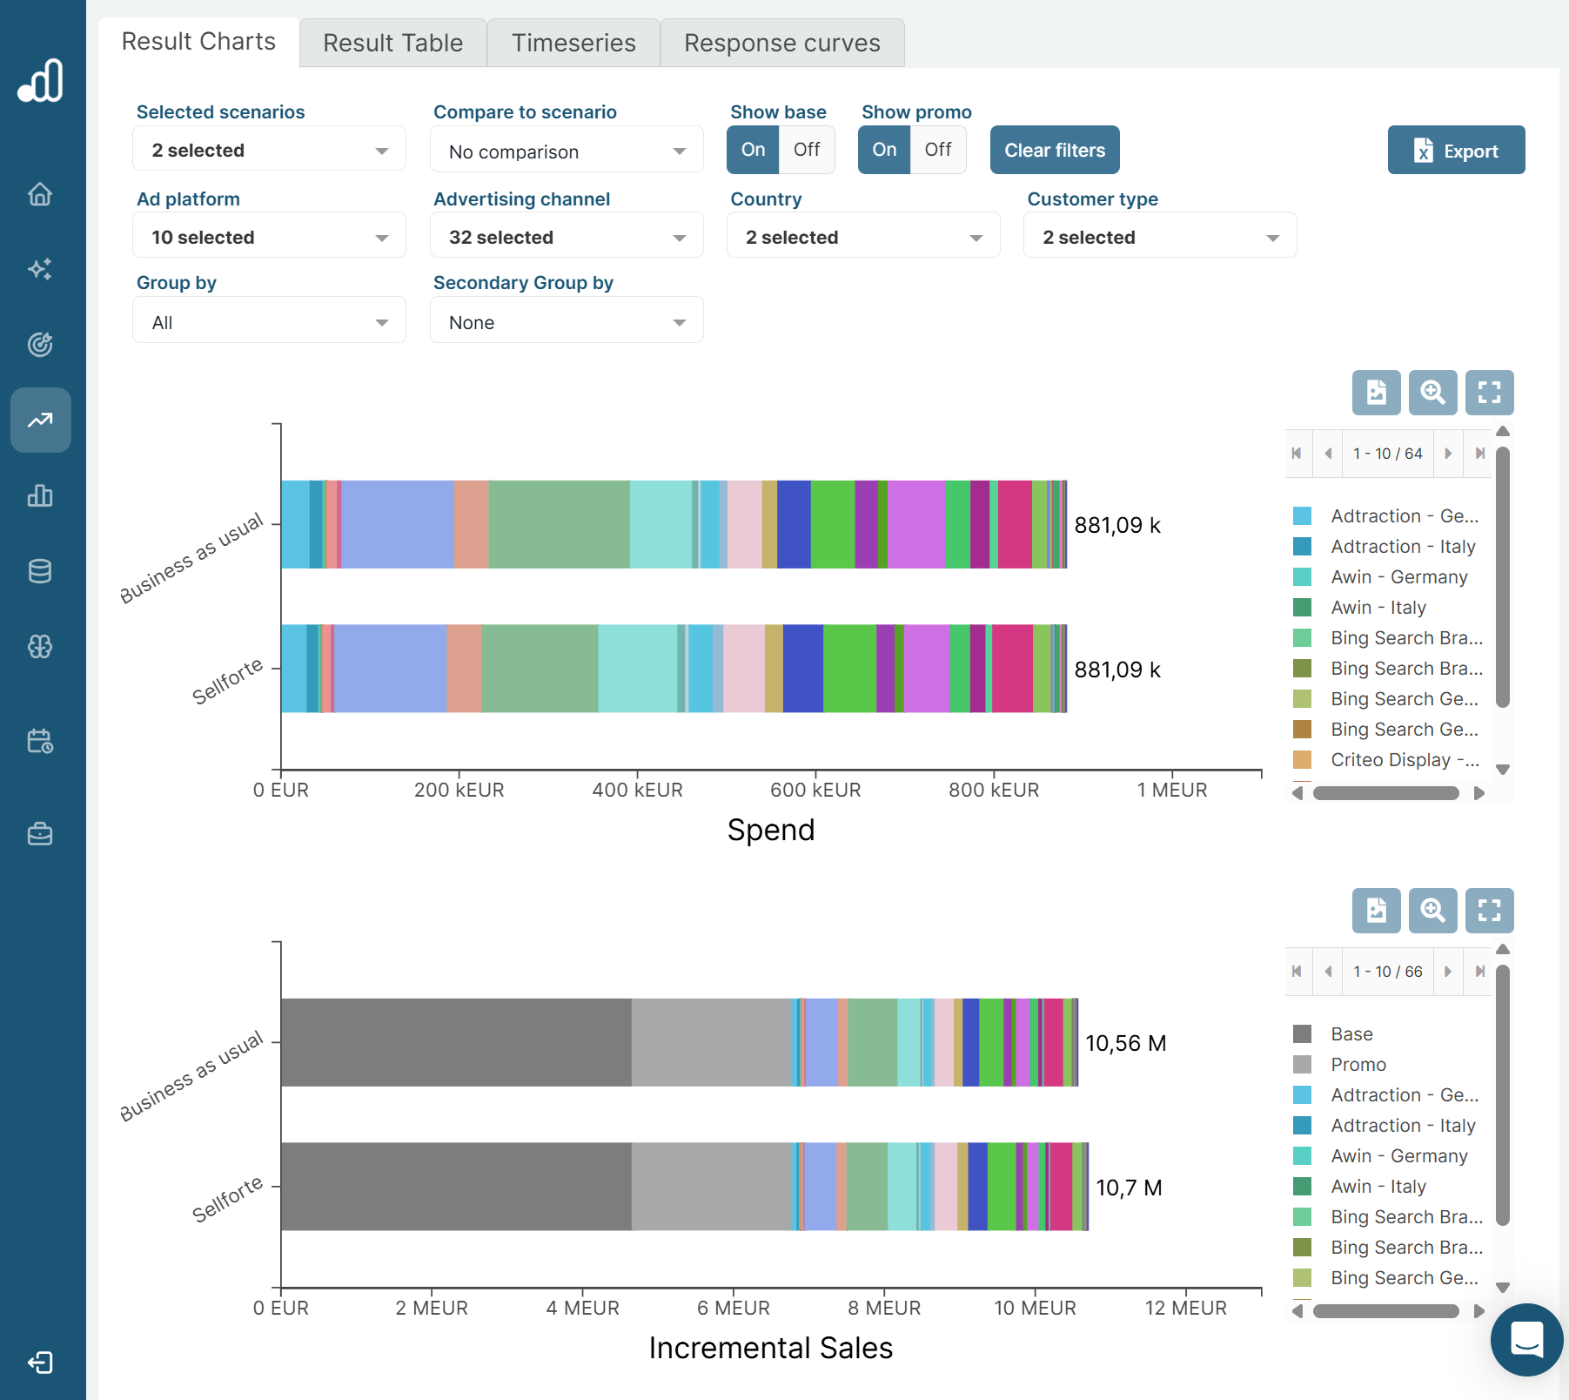
Task: Open the chat support bubble
Action: 1526,1339
